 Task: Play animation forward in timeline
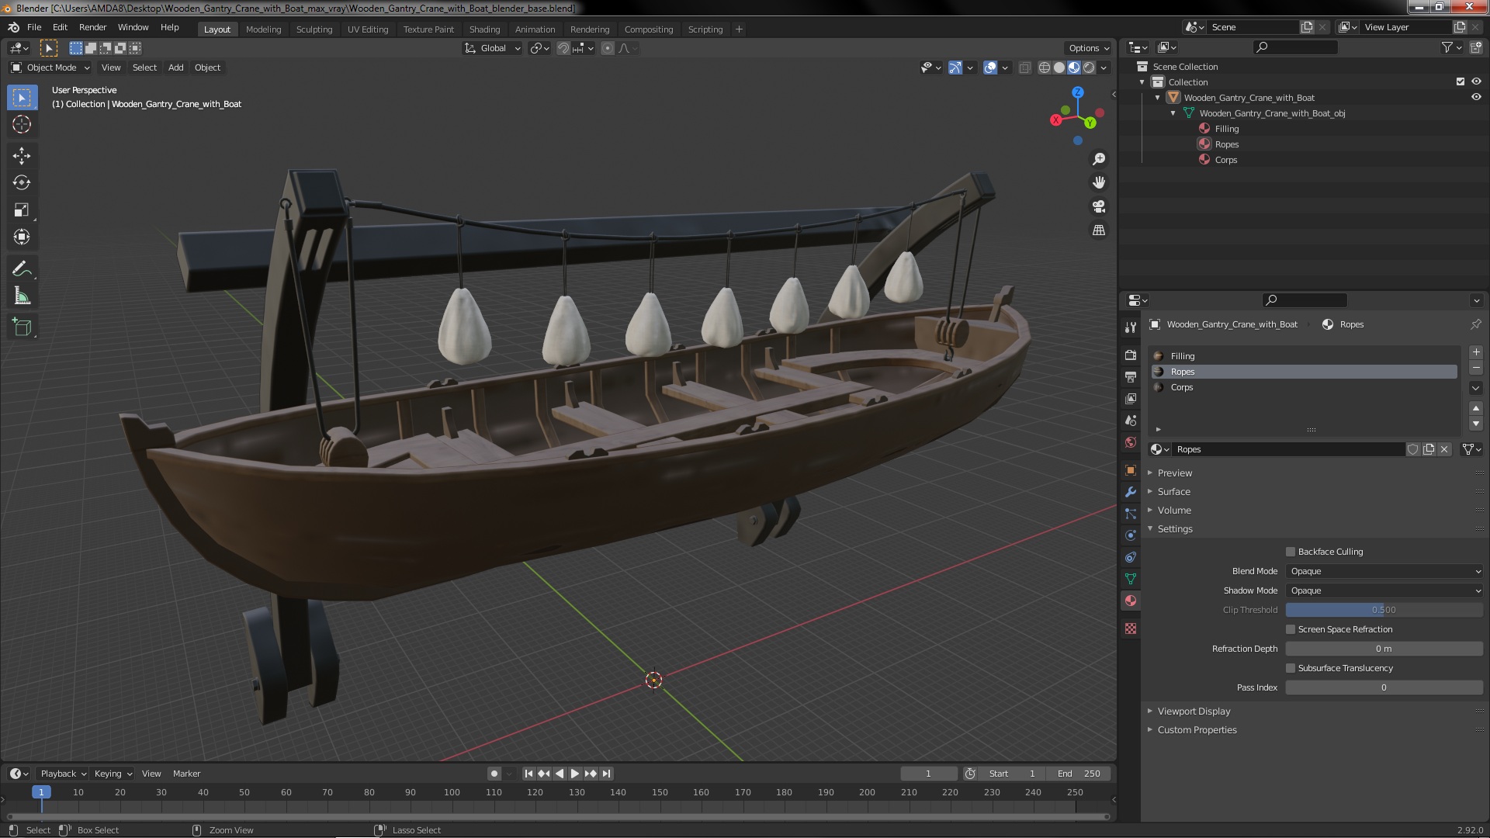pyautogui.click(x=574, y=774)
